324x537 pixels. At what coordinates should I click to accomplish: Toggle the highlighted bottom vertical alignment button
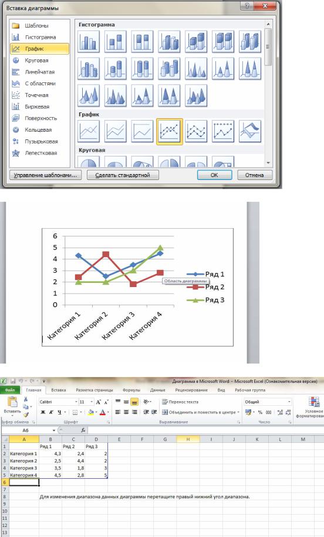click(x=134, y=402)
